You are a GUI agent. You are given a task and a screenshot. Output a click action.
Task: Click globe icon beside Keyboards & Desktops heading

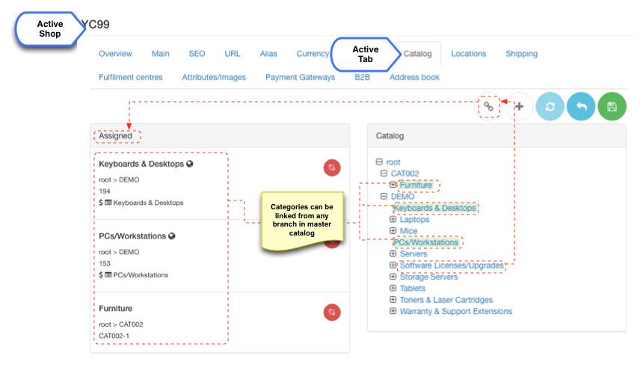[190, 164]
